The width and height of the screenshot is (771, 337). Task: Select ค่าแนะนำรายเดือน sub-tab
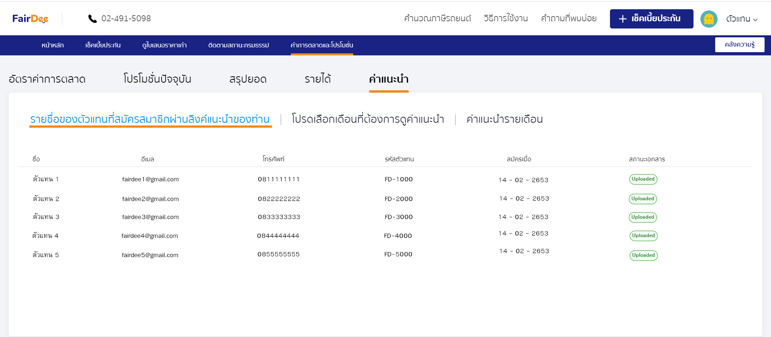[505, 119]
